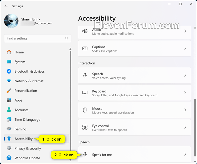Viewport: 197px width, 164px height.
Task: Click the Privacy & security shield icon
Action: (x=9, y=148)
